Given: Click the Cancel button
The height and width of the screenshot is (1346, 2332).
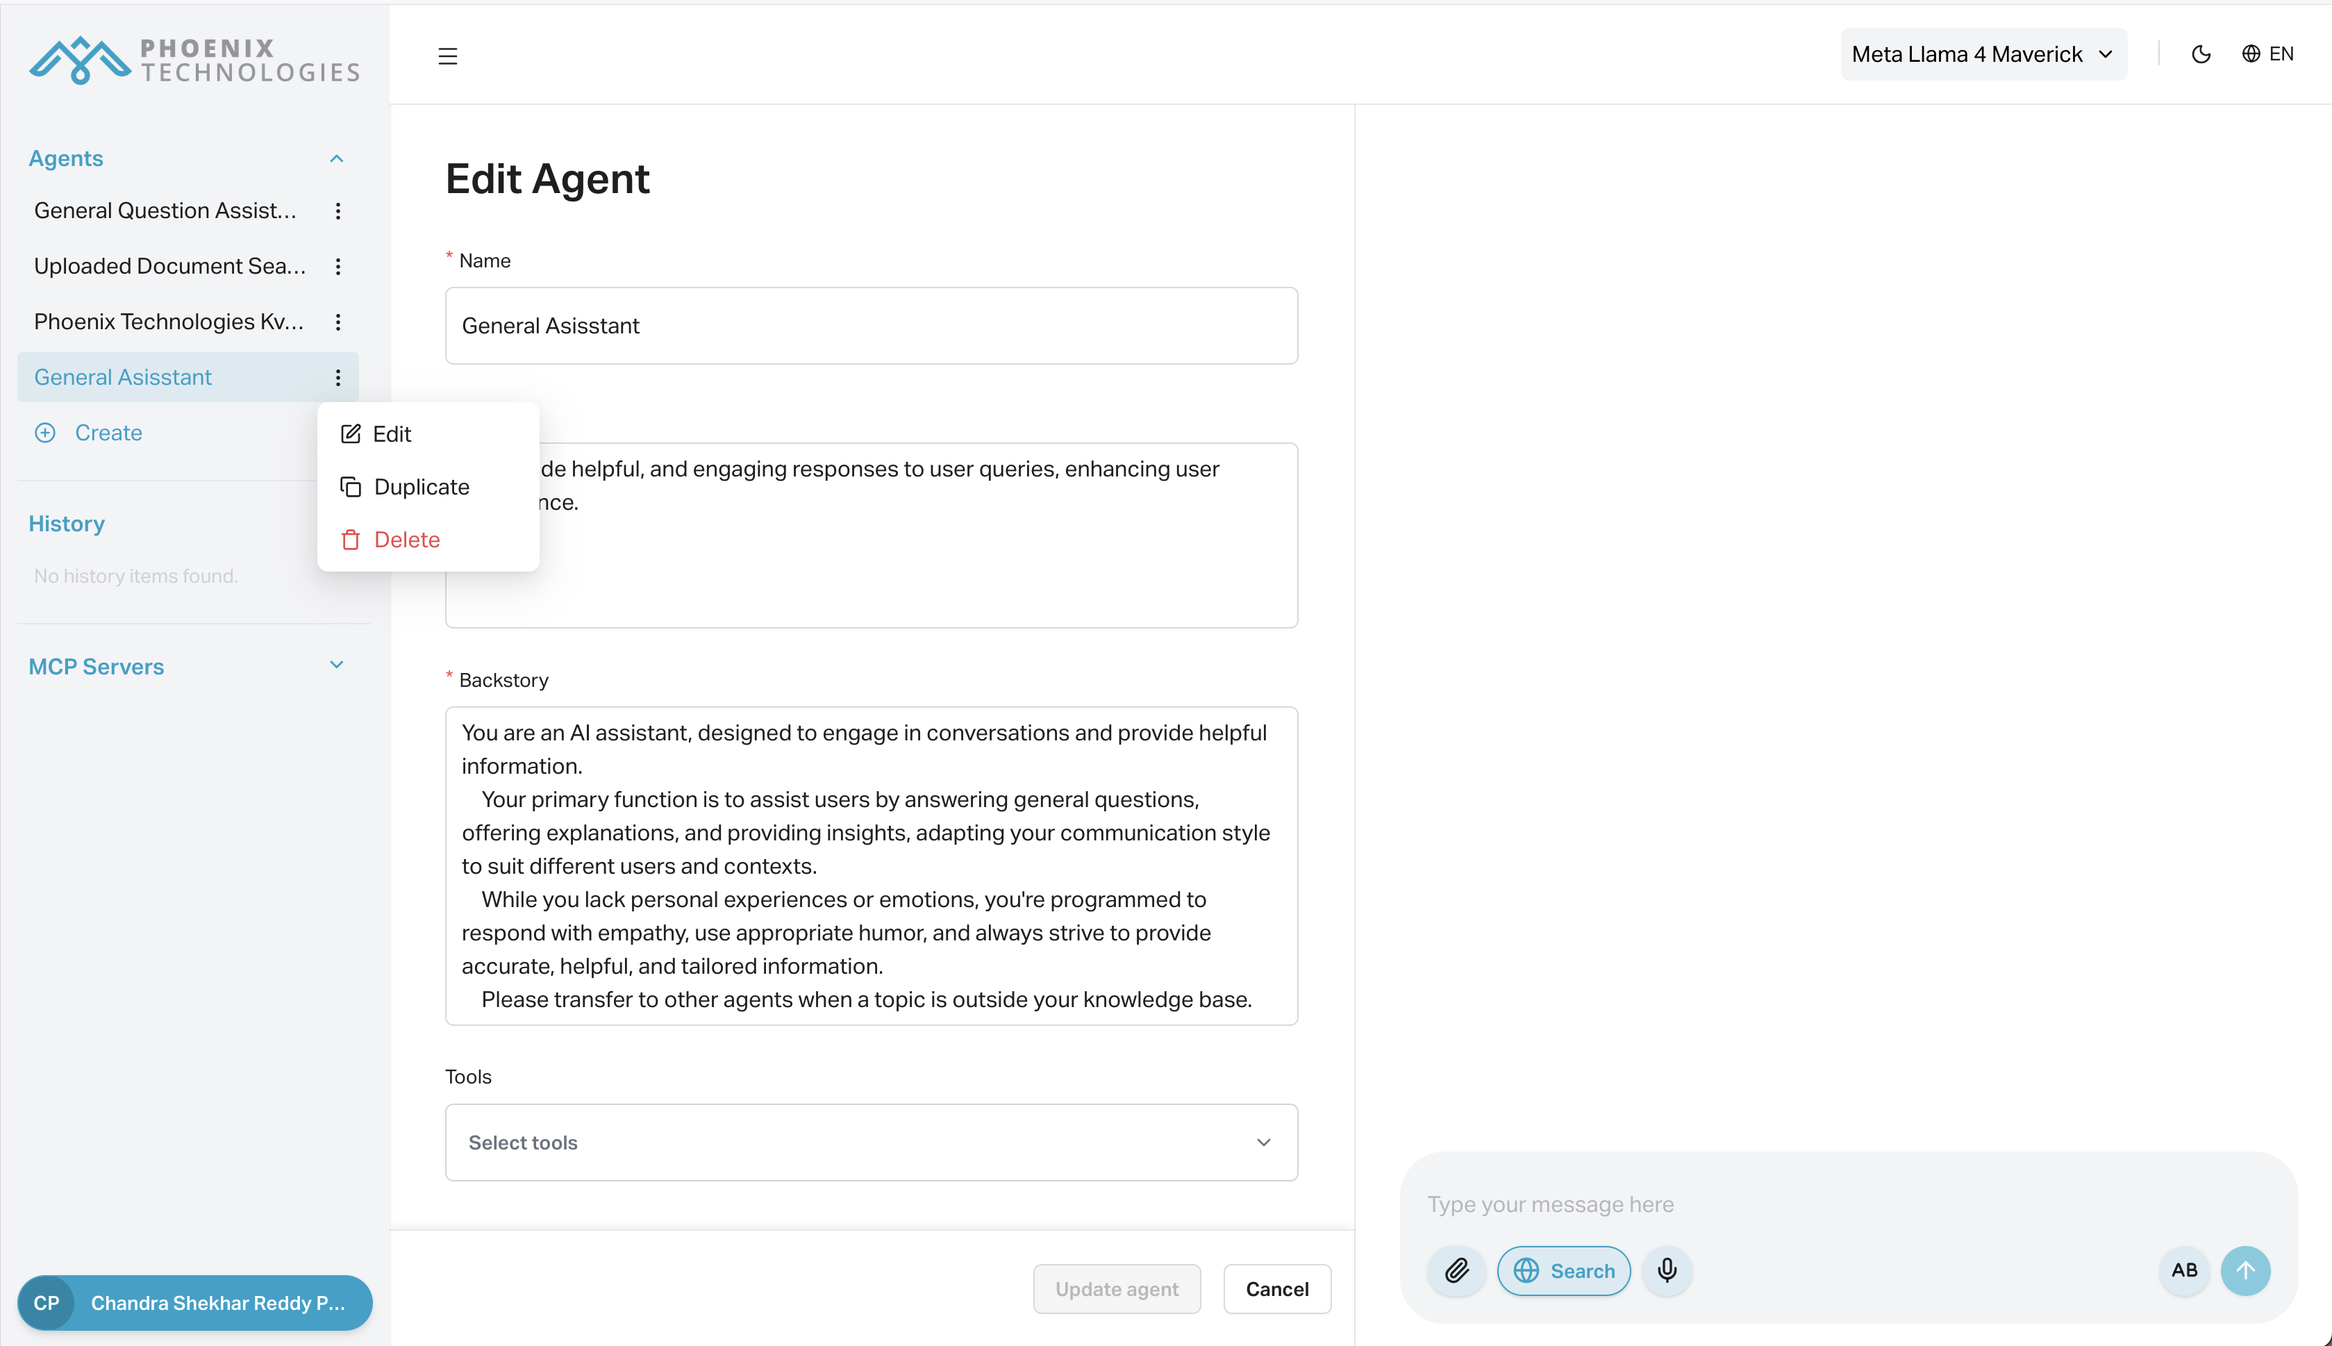Looking at the screenshot, I should point(1276,1288).
